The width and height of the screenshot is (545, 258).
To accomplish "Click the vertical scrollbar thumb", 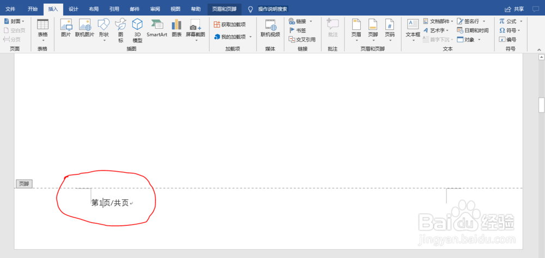I will coord(541,105).
